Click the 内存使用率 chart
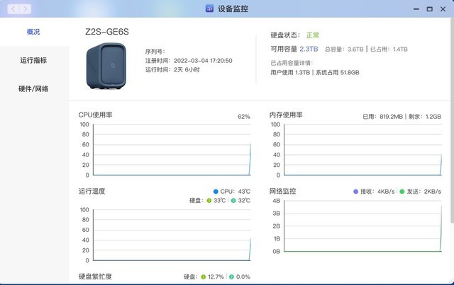The image size is (454, 285). click(362, 150)
